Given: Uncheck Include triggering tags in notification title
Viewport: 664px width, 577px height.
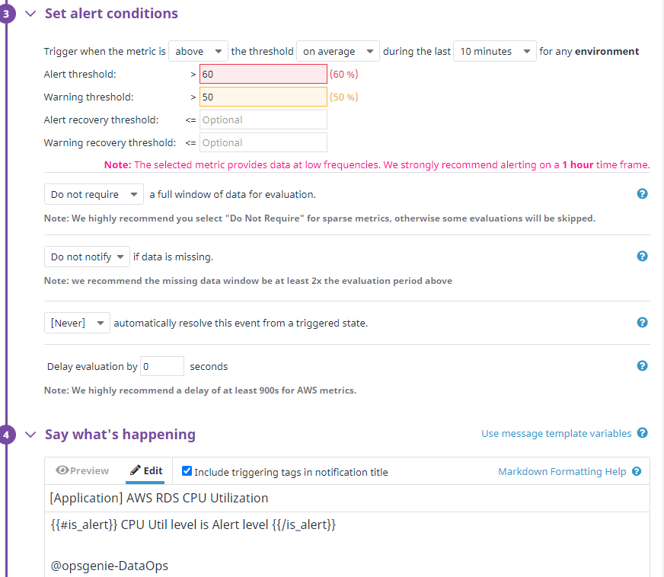Looking at the screenshot, I should point(187,471).
